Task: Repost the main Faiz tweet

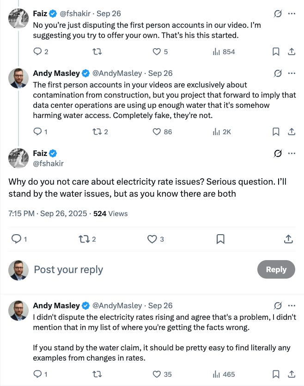Action: pyautogui.click(x=84, y=239)
